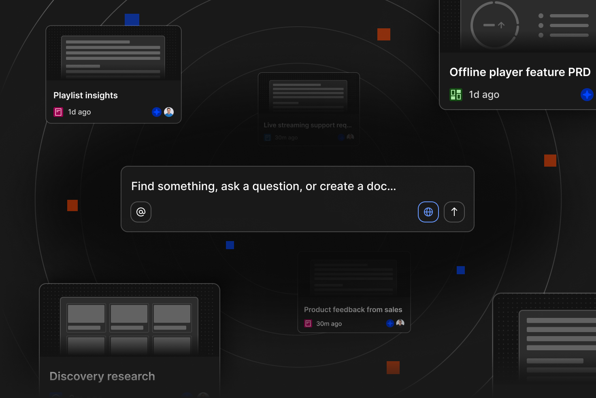Click the up-arrow submit icon
596x398 pixels.
tap(454, 212)
